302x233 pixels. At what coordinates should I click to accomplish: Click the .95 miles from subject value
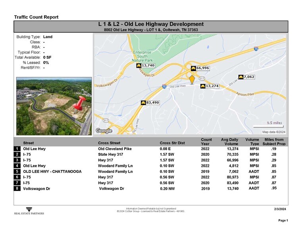click(x=274, y=188)
